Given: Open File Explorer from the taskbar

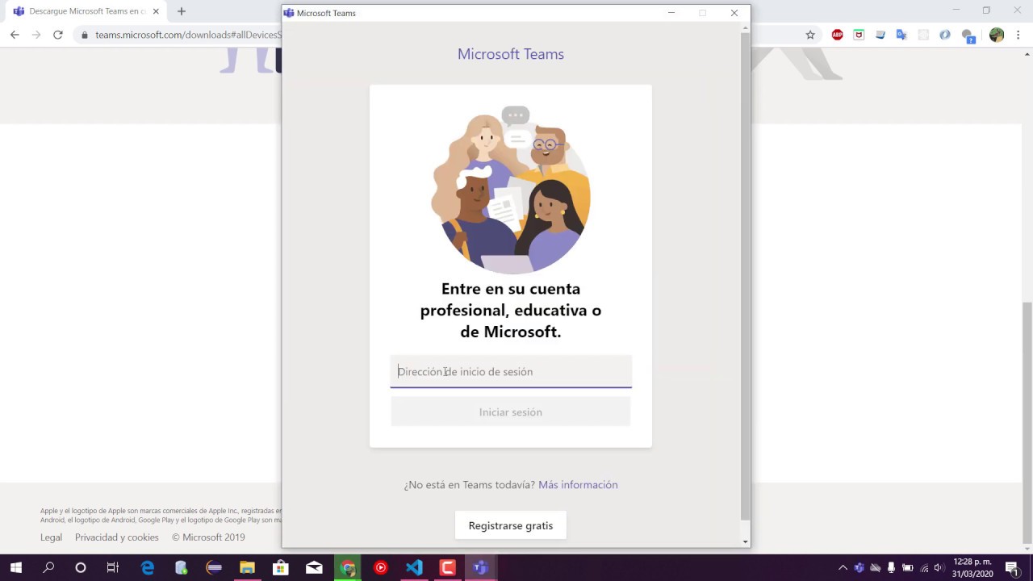Looking at the screenshot, I should (247, 568).
